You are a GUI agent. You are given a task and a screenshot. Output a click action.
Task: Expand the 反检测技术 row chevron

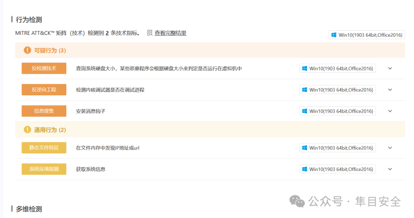390,68
